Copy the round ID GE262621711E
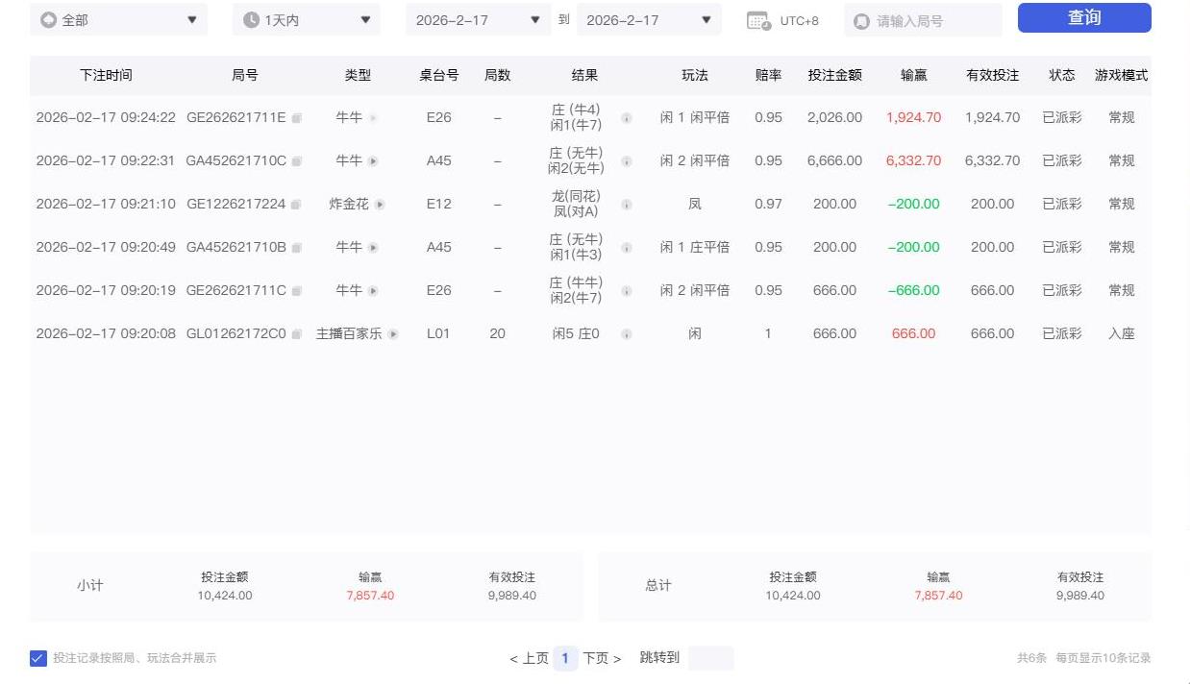This screenshot has width=1190, height=684. pos(296,117)
